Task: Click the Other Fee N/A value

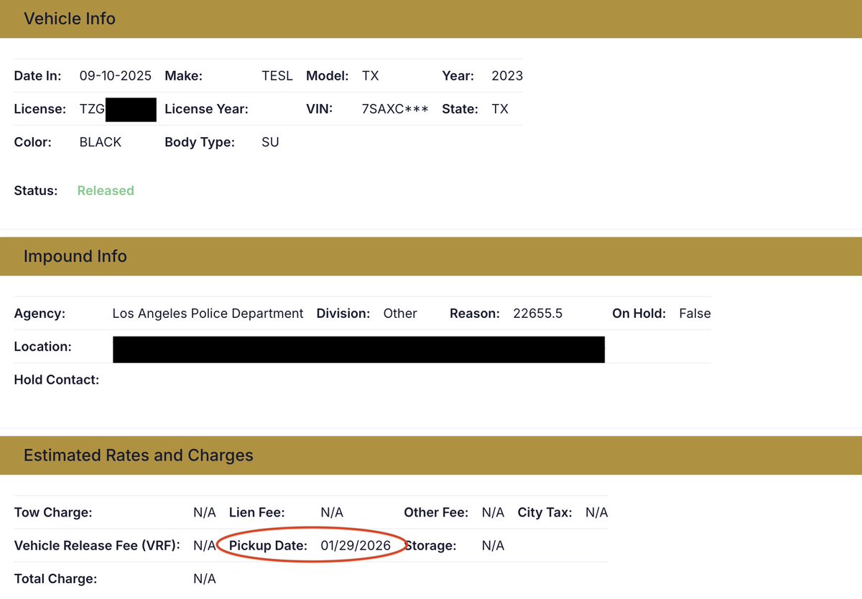Action: (x=493, y=513)
